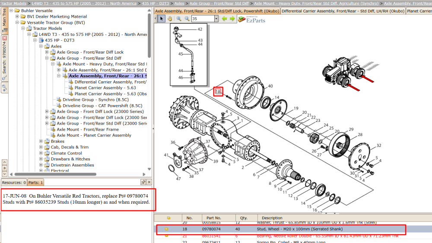Follow the 435 HP - D2T3 breadcrumb link
The width and height of the screenshot is (432, 243).
[x=156, y=3]
